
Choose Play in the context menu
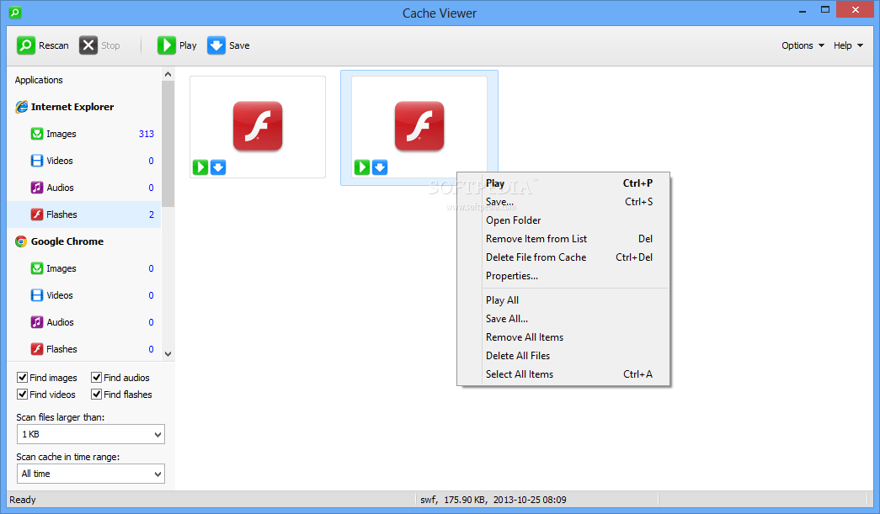click(563, 183)
